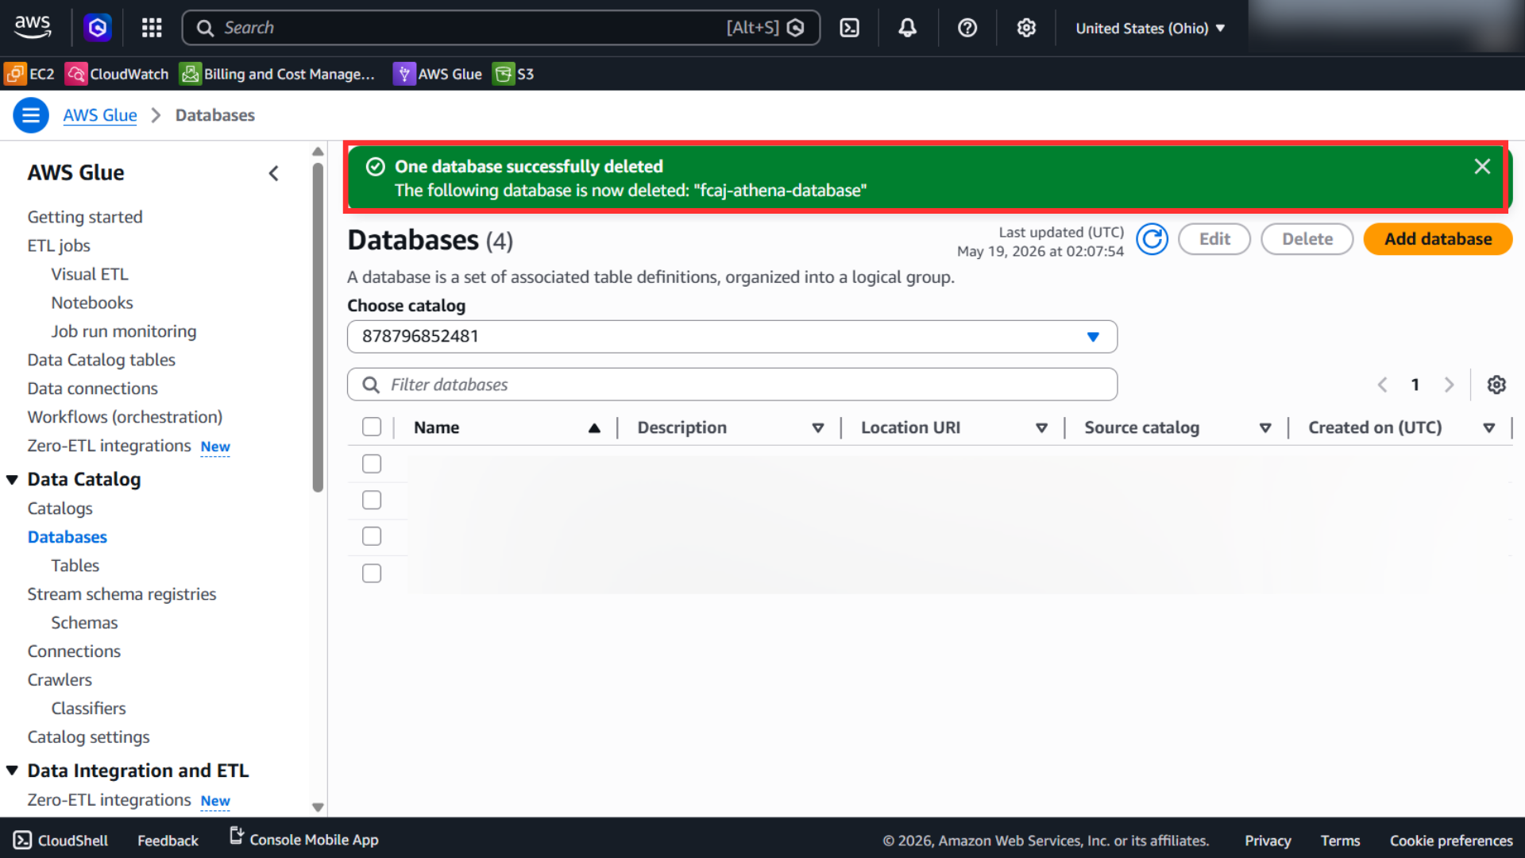The height and width of the screenshot is (858, 1525).
Task: Toggle the blue hamburger navigation menu
Action: tap(31, 115)
